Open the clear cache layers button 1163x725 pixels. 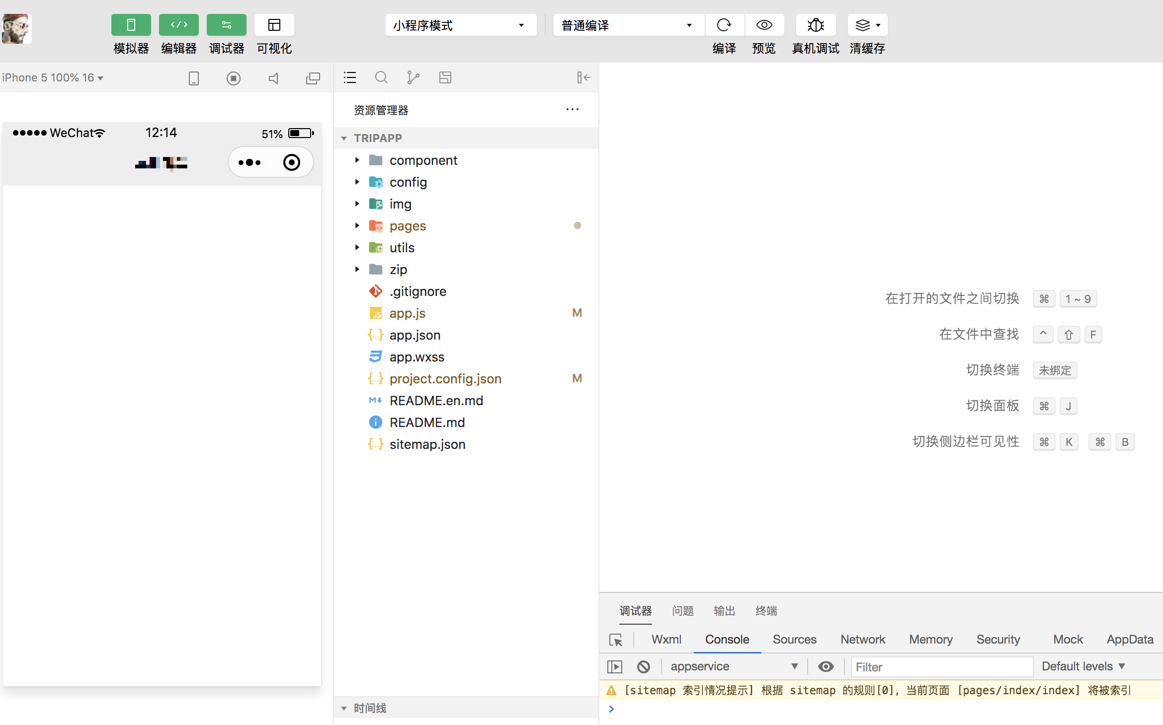point(867,25)
